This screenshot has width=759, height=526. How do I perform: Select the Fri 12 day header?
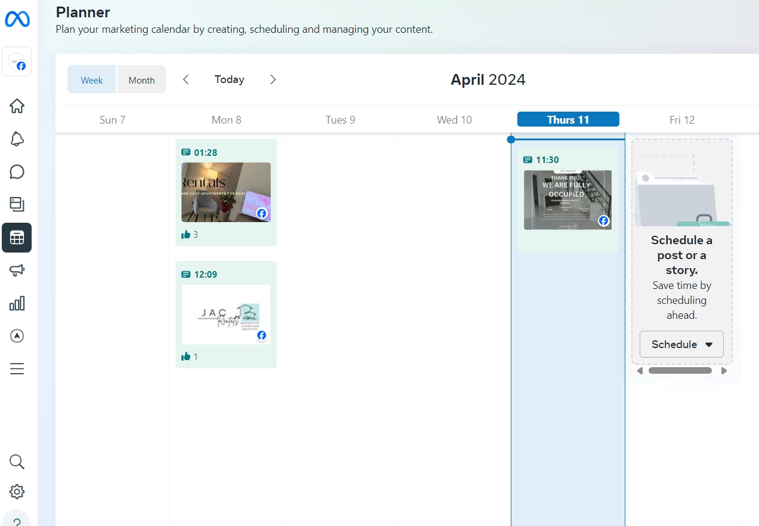tap(682, 119)
